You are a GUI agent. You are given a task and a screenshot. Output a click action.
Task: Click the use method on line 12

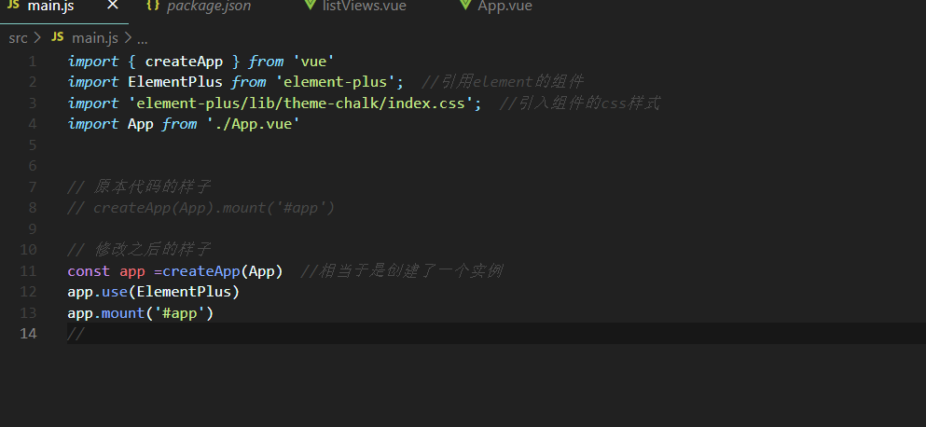click(115, 292)
